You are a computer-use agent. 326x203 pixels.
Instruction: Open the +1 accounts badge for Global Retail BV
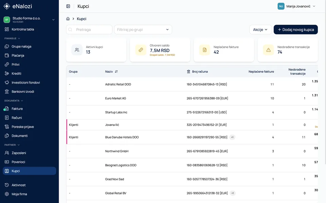point(233,193)
